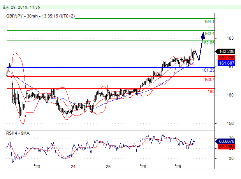241x179 pixels.
Task: Select the red support label 160.7
Action: pyautogui.click(x=209, y=79)
